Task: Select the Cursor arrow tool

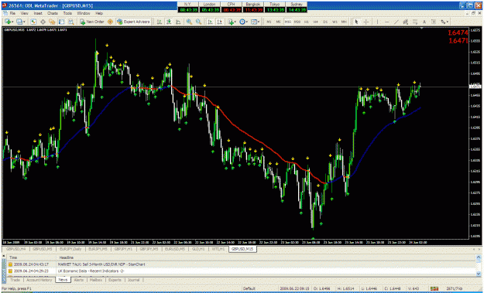Action: tap(356, 22)
